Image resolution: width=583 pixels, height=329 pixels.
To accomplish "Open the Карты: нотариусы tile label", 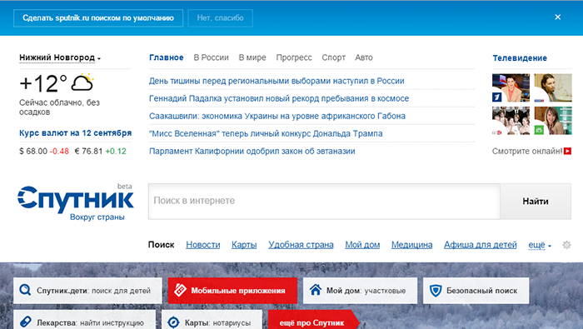I will coord(217,322).
